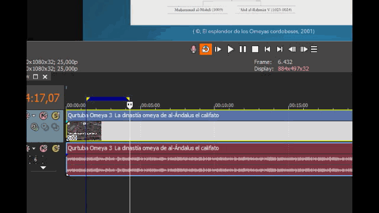Image resolution: width=379 pixels, height=213 pixels.
Task: Click the white playhead cursor handle
Action: (x=130, y=105)
